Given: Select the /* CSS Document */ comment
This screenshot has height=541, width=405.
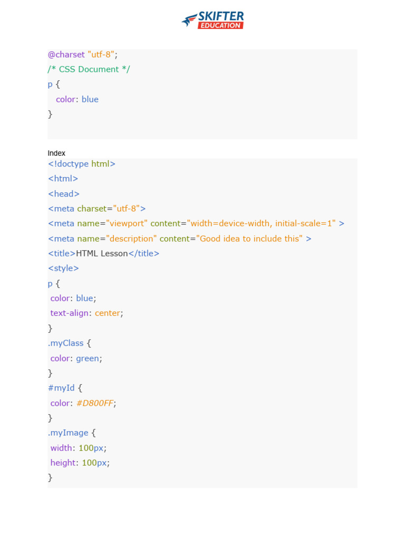Looking at the screenshot, I should tap(89, 69).
